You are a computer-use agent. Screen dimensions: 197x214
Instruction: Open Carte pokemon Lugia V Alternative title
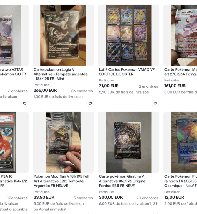(x=61, y=74)
